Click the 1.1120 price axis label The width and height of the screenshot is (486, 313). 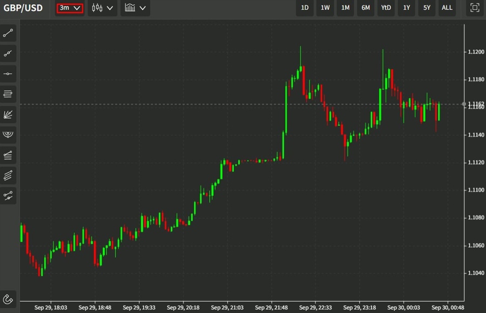click(x=476, y=162)
